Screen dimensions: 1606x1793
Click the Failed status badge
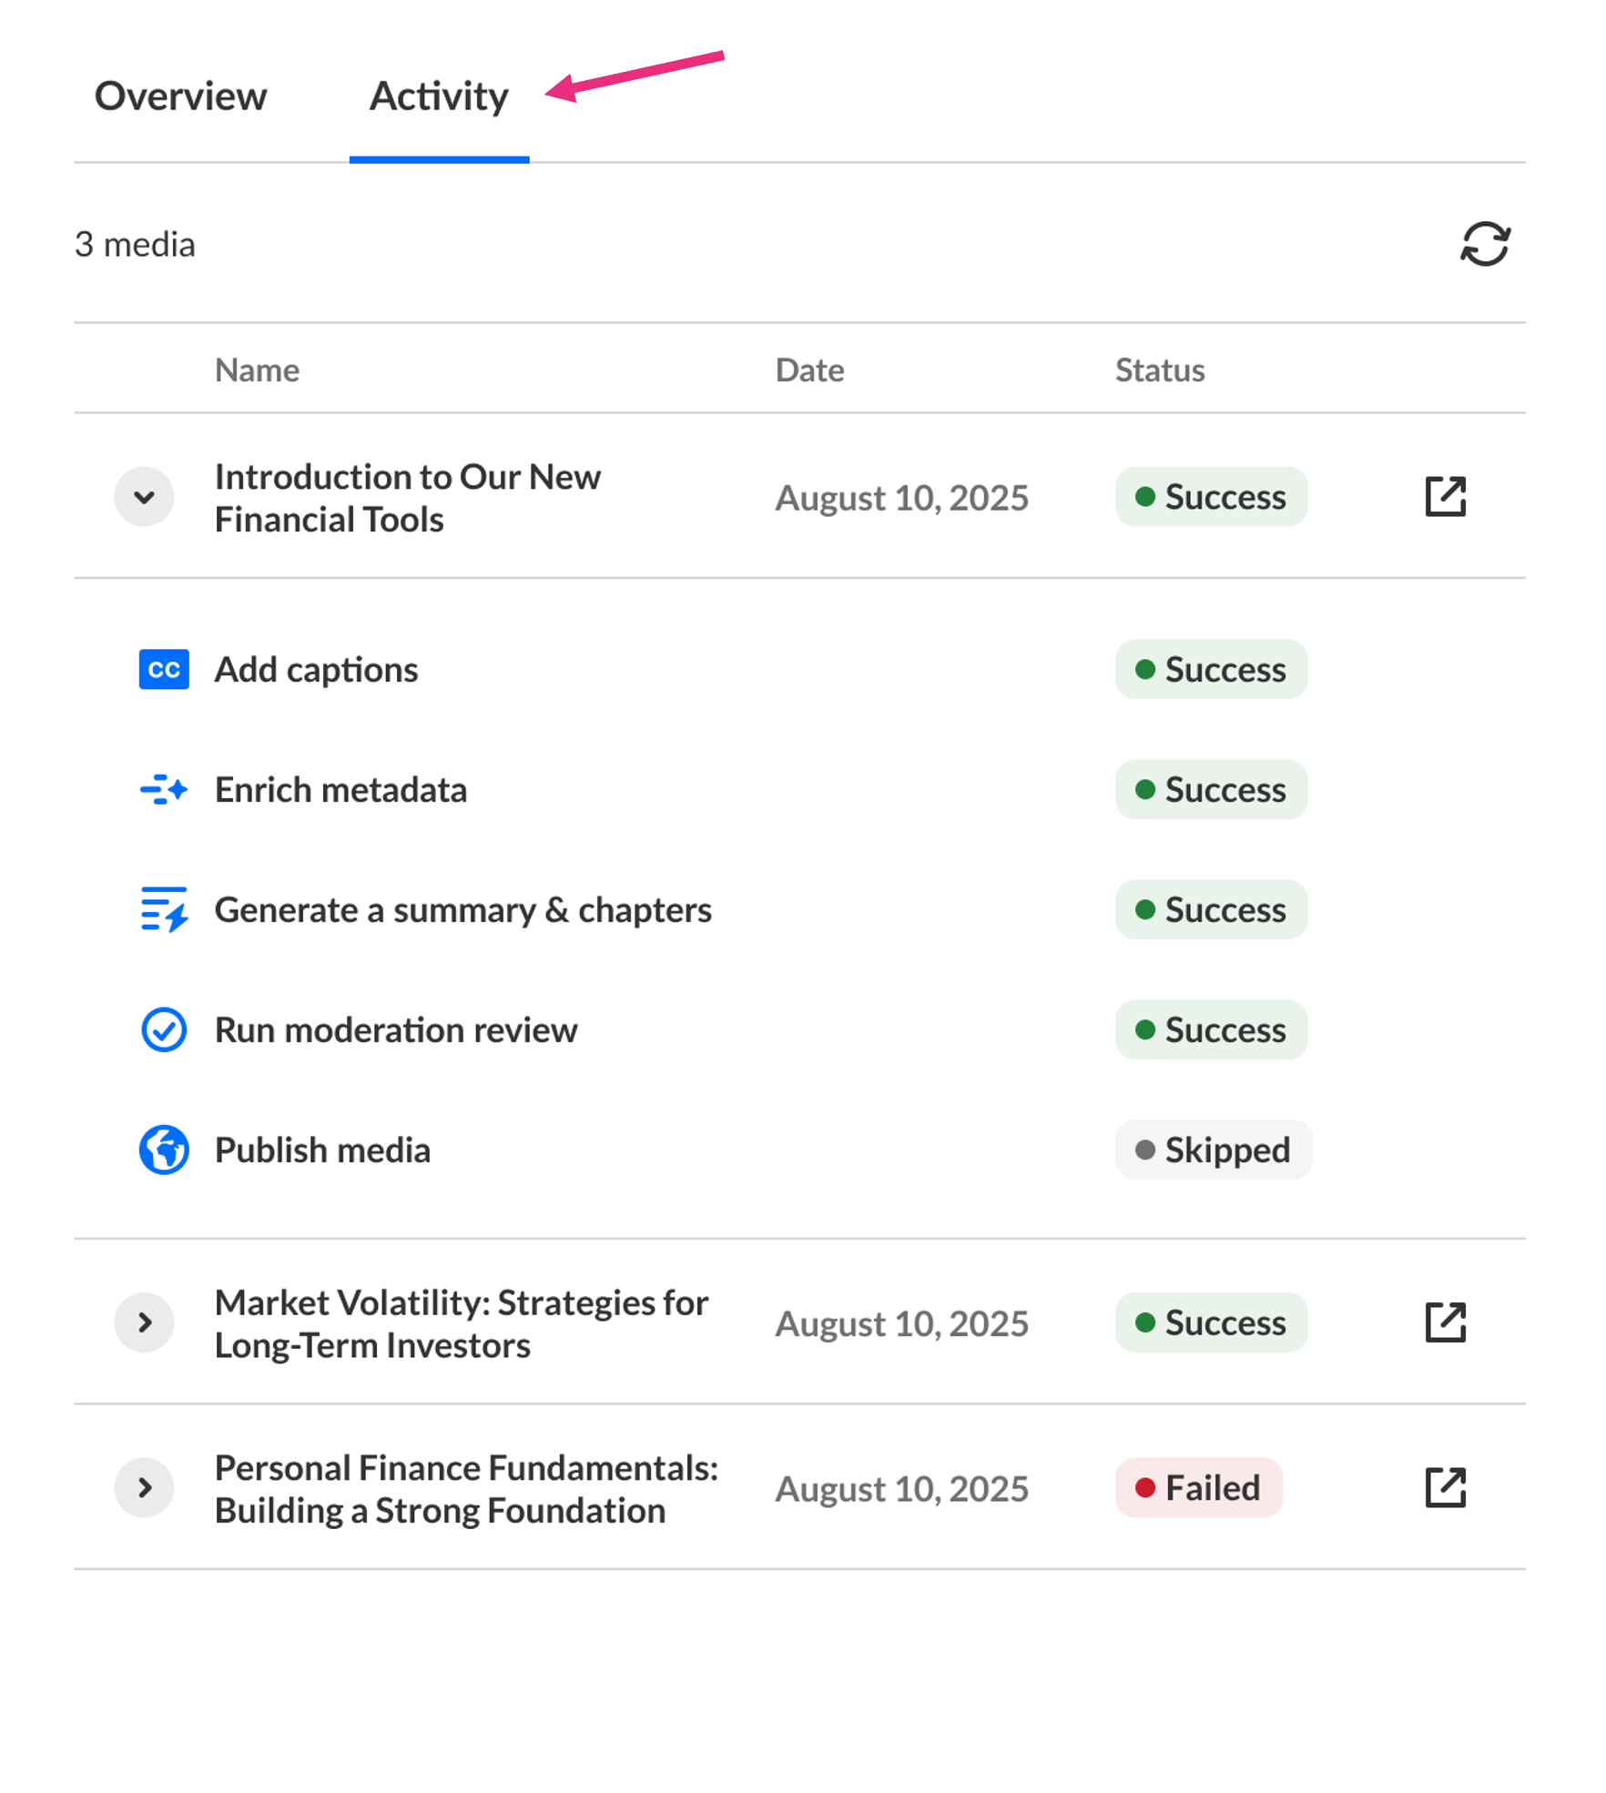coord(1198,1487)
